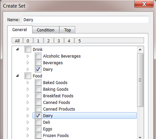Collapse the Drink tree node
Screen dimensions: 156x139
[x=17, y=49]
